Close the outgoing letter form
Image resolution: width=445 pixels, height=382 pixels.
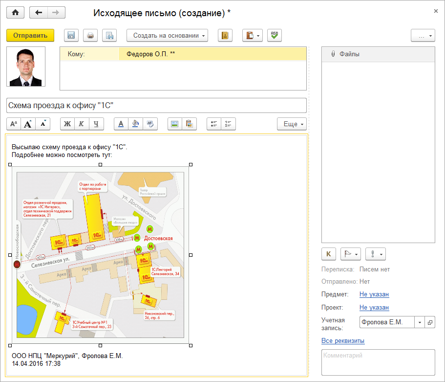point(436,11)
